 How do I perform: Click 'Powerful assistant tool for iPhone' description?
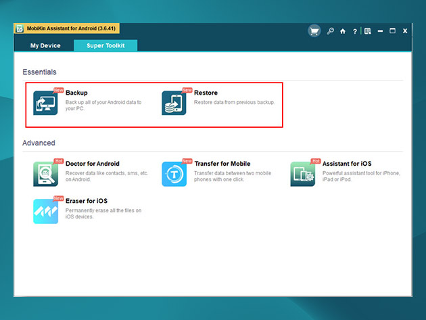pyautogui.click(x=361, y=176)
